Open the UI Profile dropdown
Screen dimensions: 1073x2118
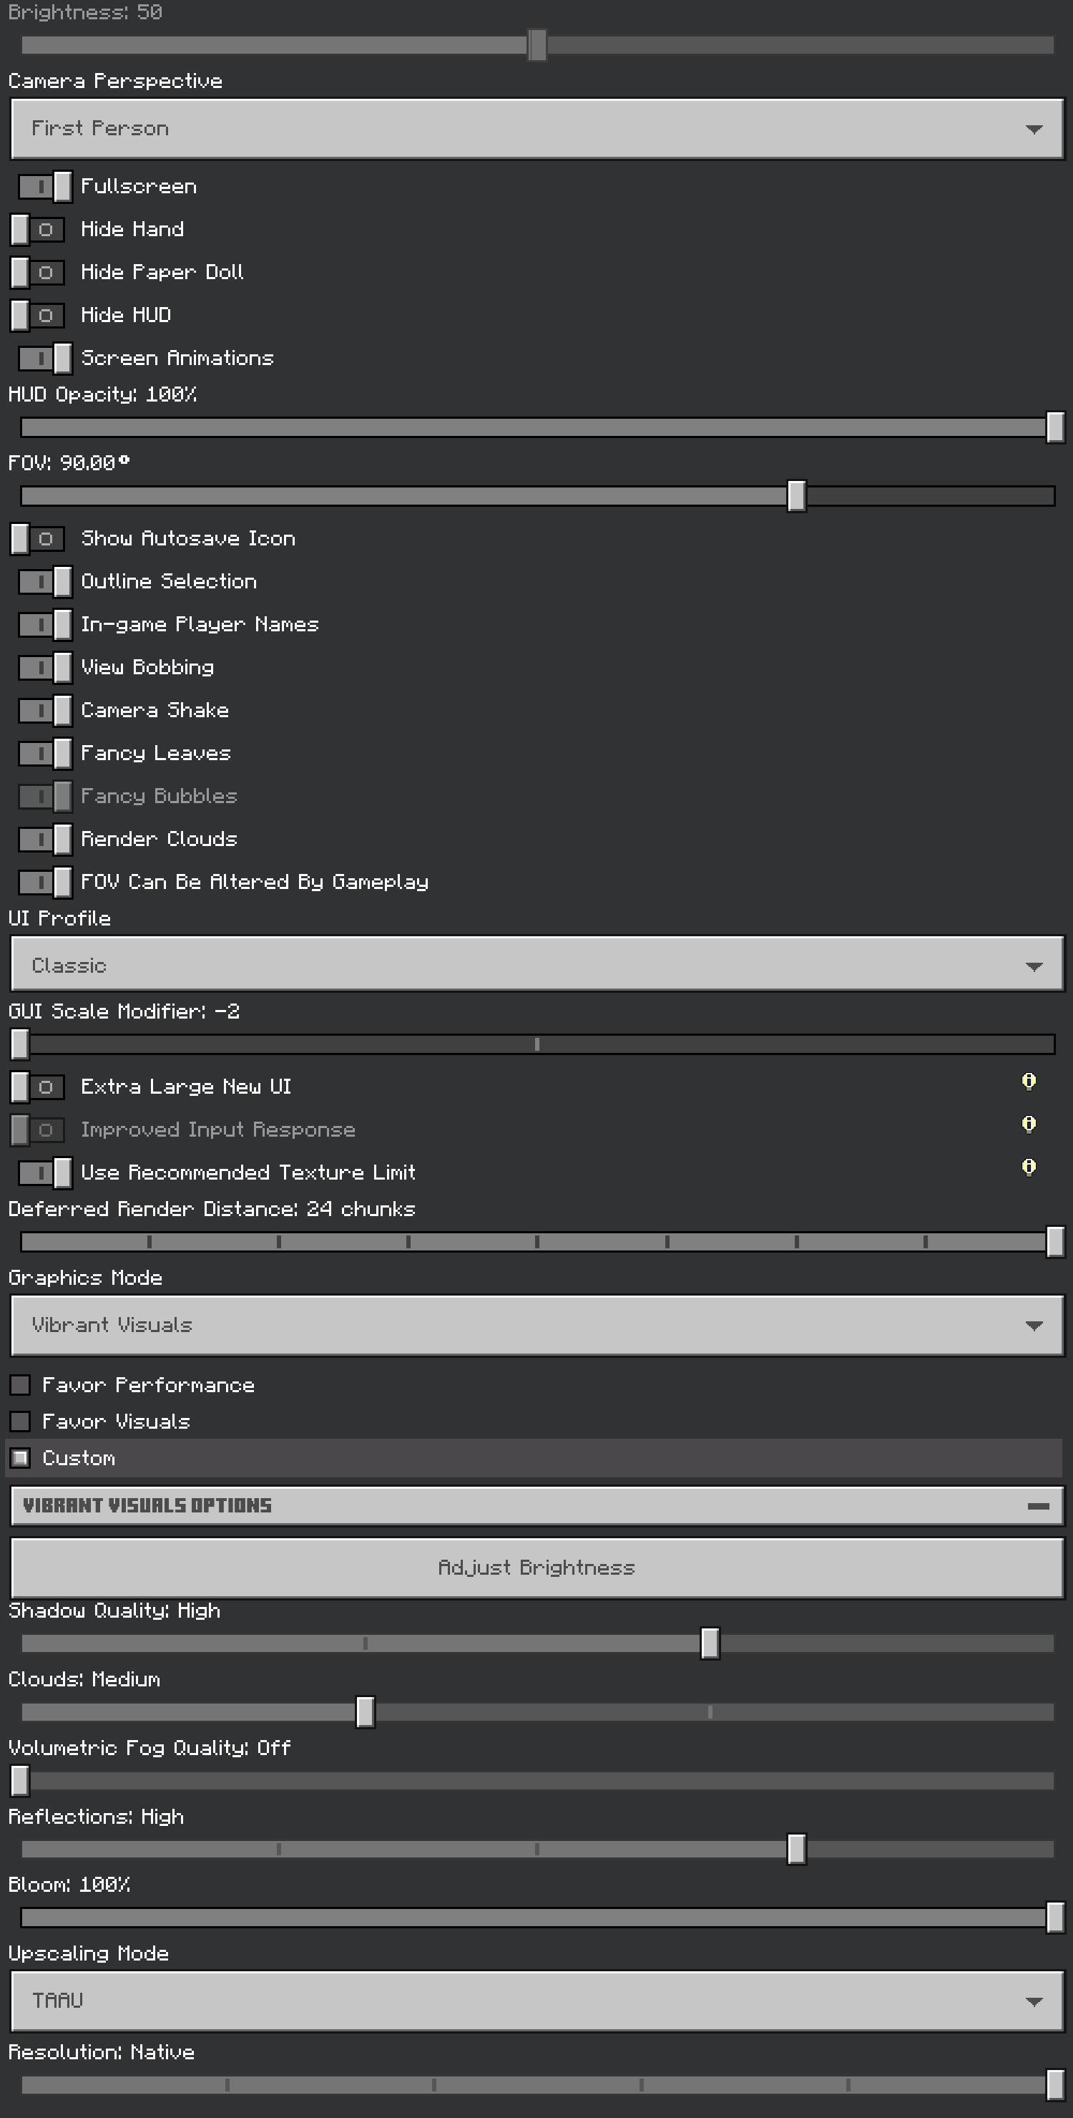(x=536, y=966)
